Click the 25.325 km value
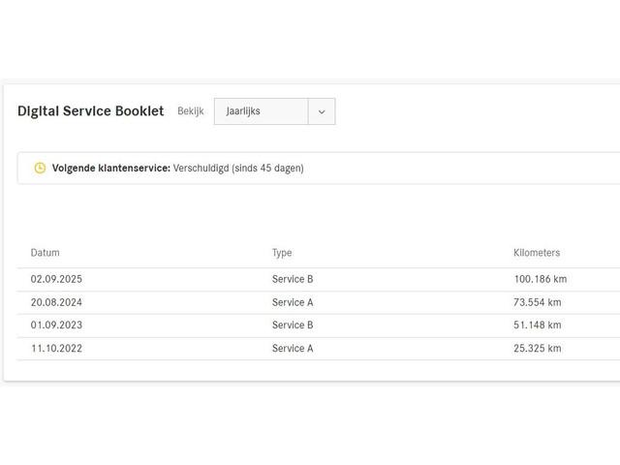The image size is (620, 465). (538, 349)
